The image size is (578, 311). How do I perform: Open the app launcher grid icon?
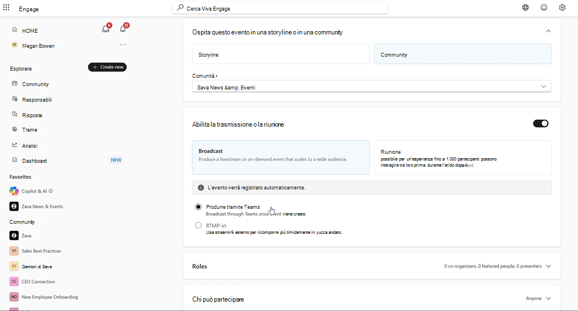(x=6, y=7)
